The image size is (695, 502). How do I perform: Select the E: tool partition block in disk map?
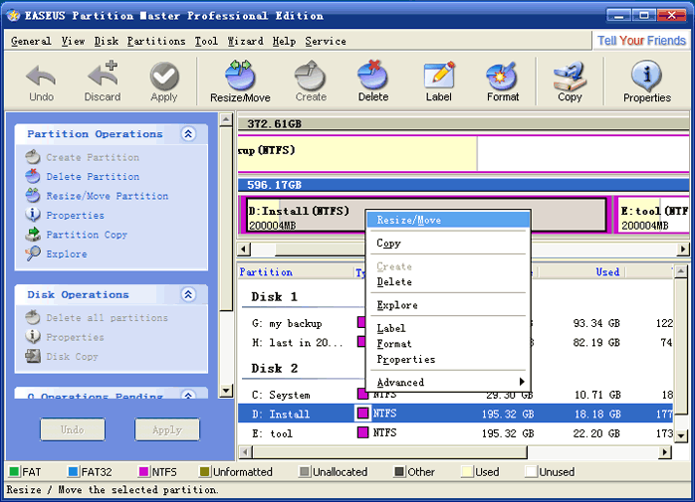(x=651, y=215)
